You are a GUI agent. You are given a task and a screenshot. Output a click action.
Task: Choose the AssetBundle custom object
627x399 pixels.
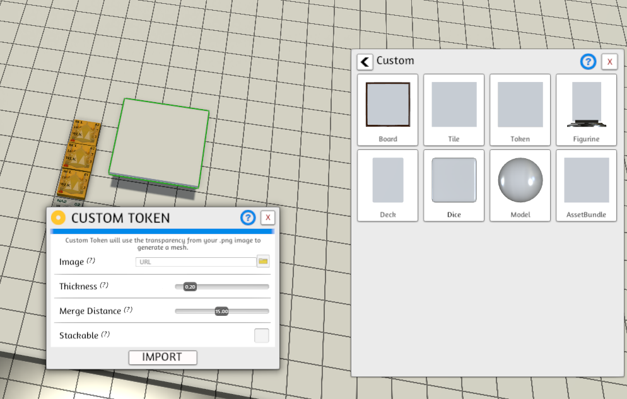point(586,186)
